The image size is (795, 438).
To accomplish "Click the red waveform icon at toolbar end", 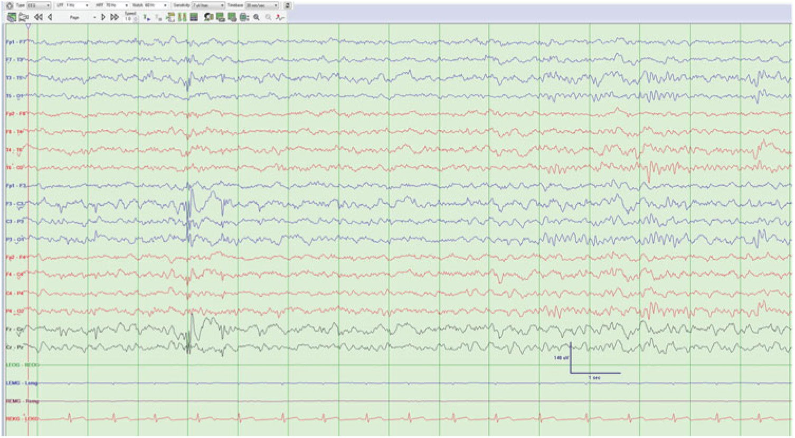I will click(x=280, y=17).
